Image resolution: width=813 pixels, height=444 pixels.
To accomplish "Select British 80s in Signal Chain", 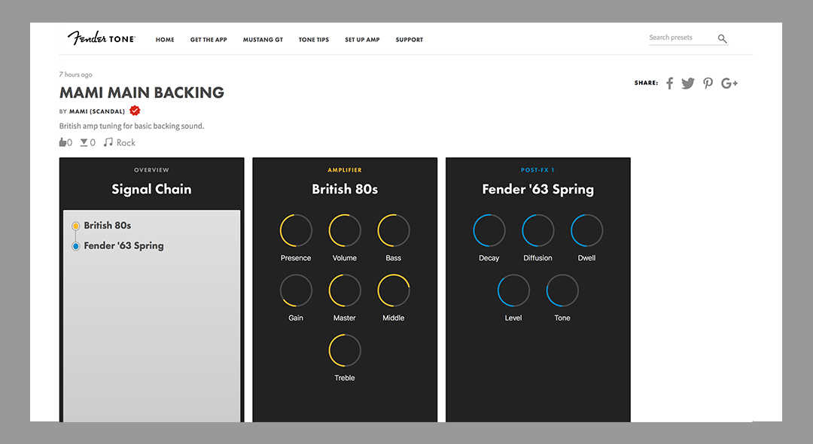I will pyautogui.click(x=108, y=225).
